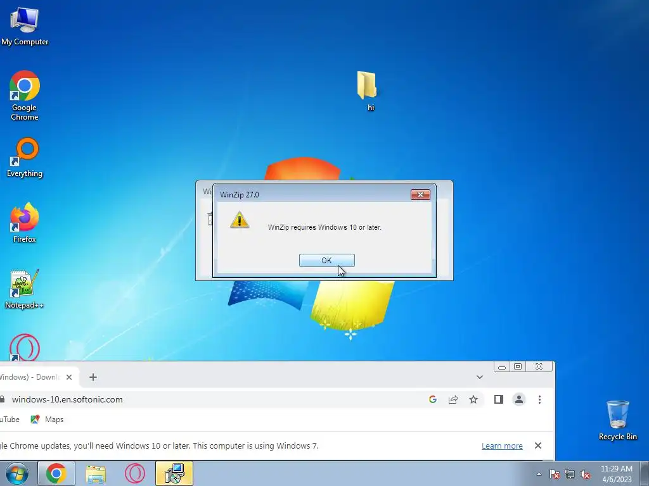This screenshot has width=649, height=486.
Task: Restore the Chrome window size
Action: tap(518, 366)
